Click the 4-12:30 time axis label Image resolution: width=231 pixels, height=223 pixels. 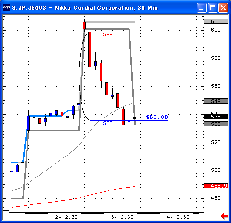pyautogui.click(x=178, y=217)
